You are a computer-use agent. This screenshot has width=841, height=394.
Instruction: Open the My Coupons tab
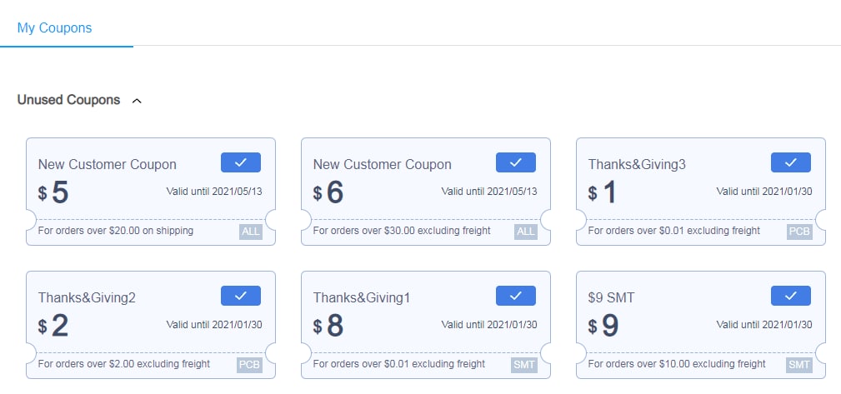(55, 27)
